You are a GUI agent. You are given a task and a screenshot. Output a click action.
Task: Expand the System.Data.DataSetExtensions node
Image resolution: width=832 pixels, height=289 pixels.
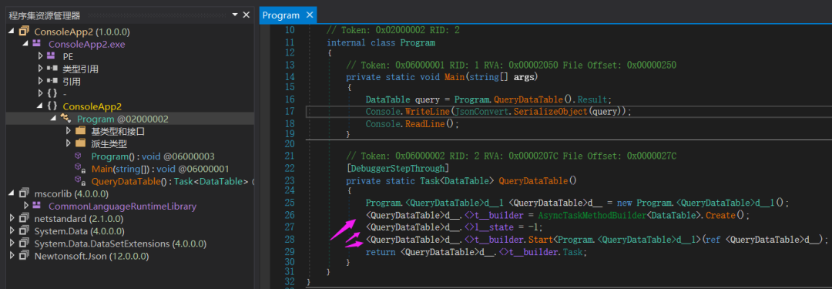point(12,244)
